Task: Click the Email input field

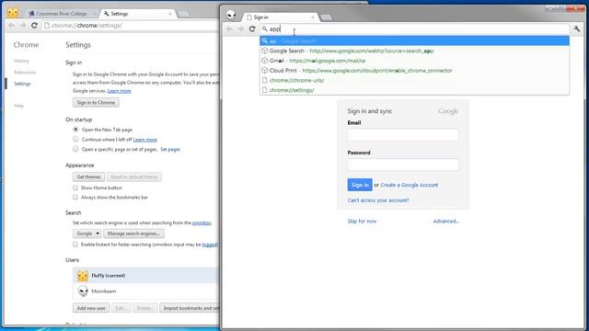Action: pos(403,135)
